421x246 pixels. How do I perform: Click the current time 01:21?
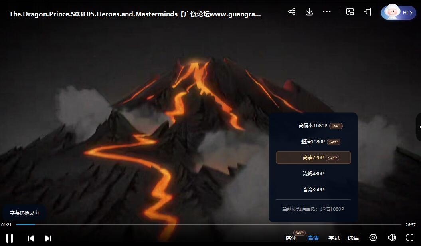point(6,225)
